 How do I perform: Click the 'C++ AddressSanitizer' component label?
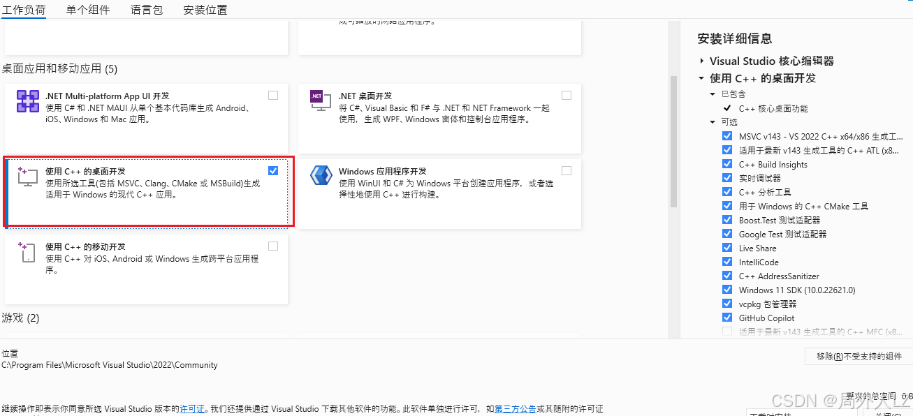[x=779, y=276]
